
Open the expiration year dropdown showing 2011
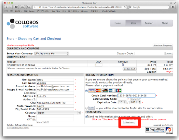(x=135, y=102)
